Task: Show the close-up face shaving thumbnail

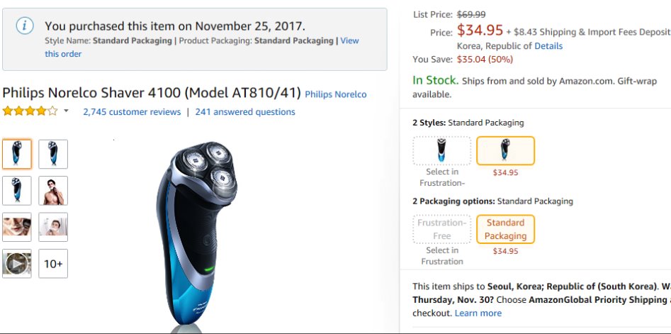Action: (x=17, y=227)
